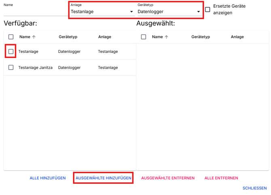Click the Gerätetyp dropdown arrow
271x195 pixels.
pos(199,12)
